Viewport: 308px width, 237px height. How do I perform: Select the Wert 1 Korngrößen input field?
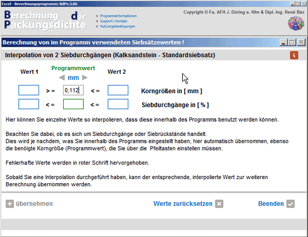(28, 90)
